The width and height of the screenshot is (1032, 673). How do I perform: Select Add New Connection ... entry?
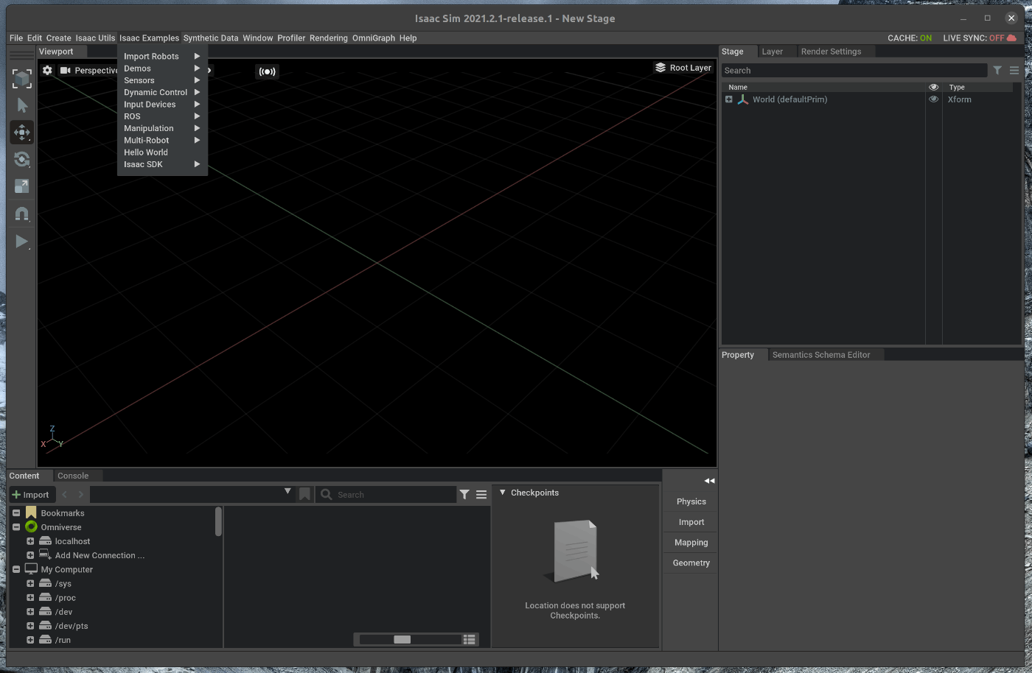[x=100, y=555]
